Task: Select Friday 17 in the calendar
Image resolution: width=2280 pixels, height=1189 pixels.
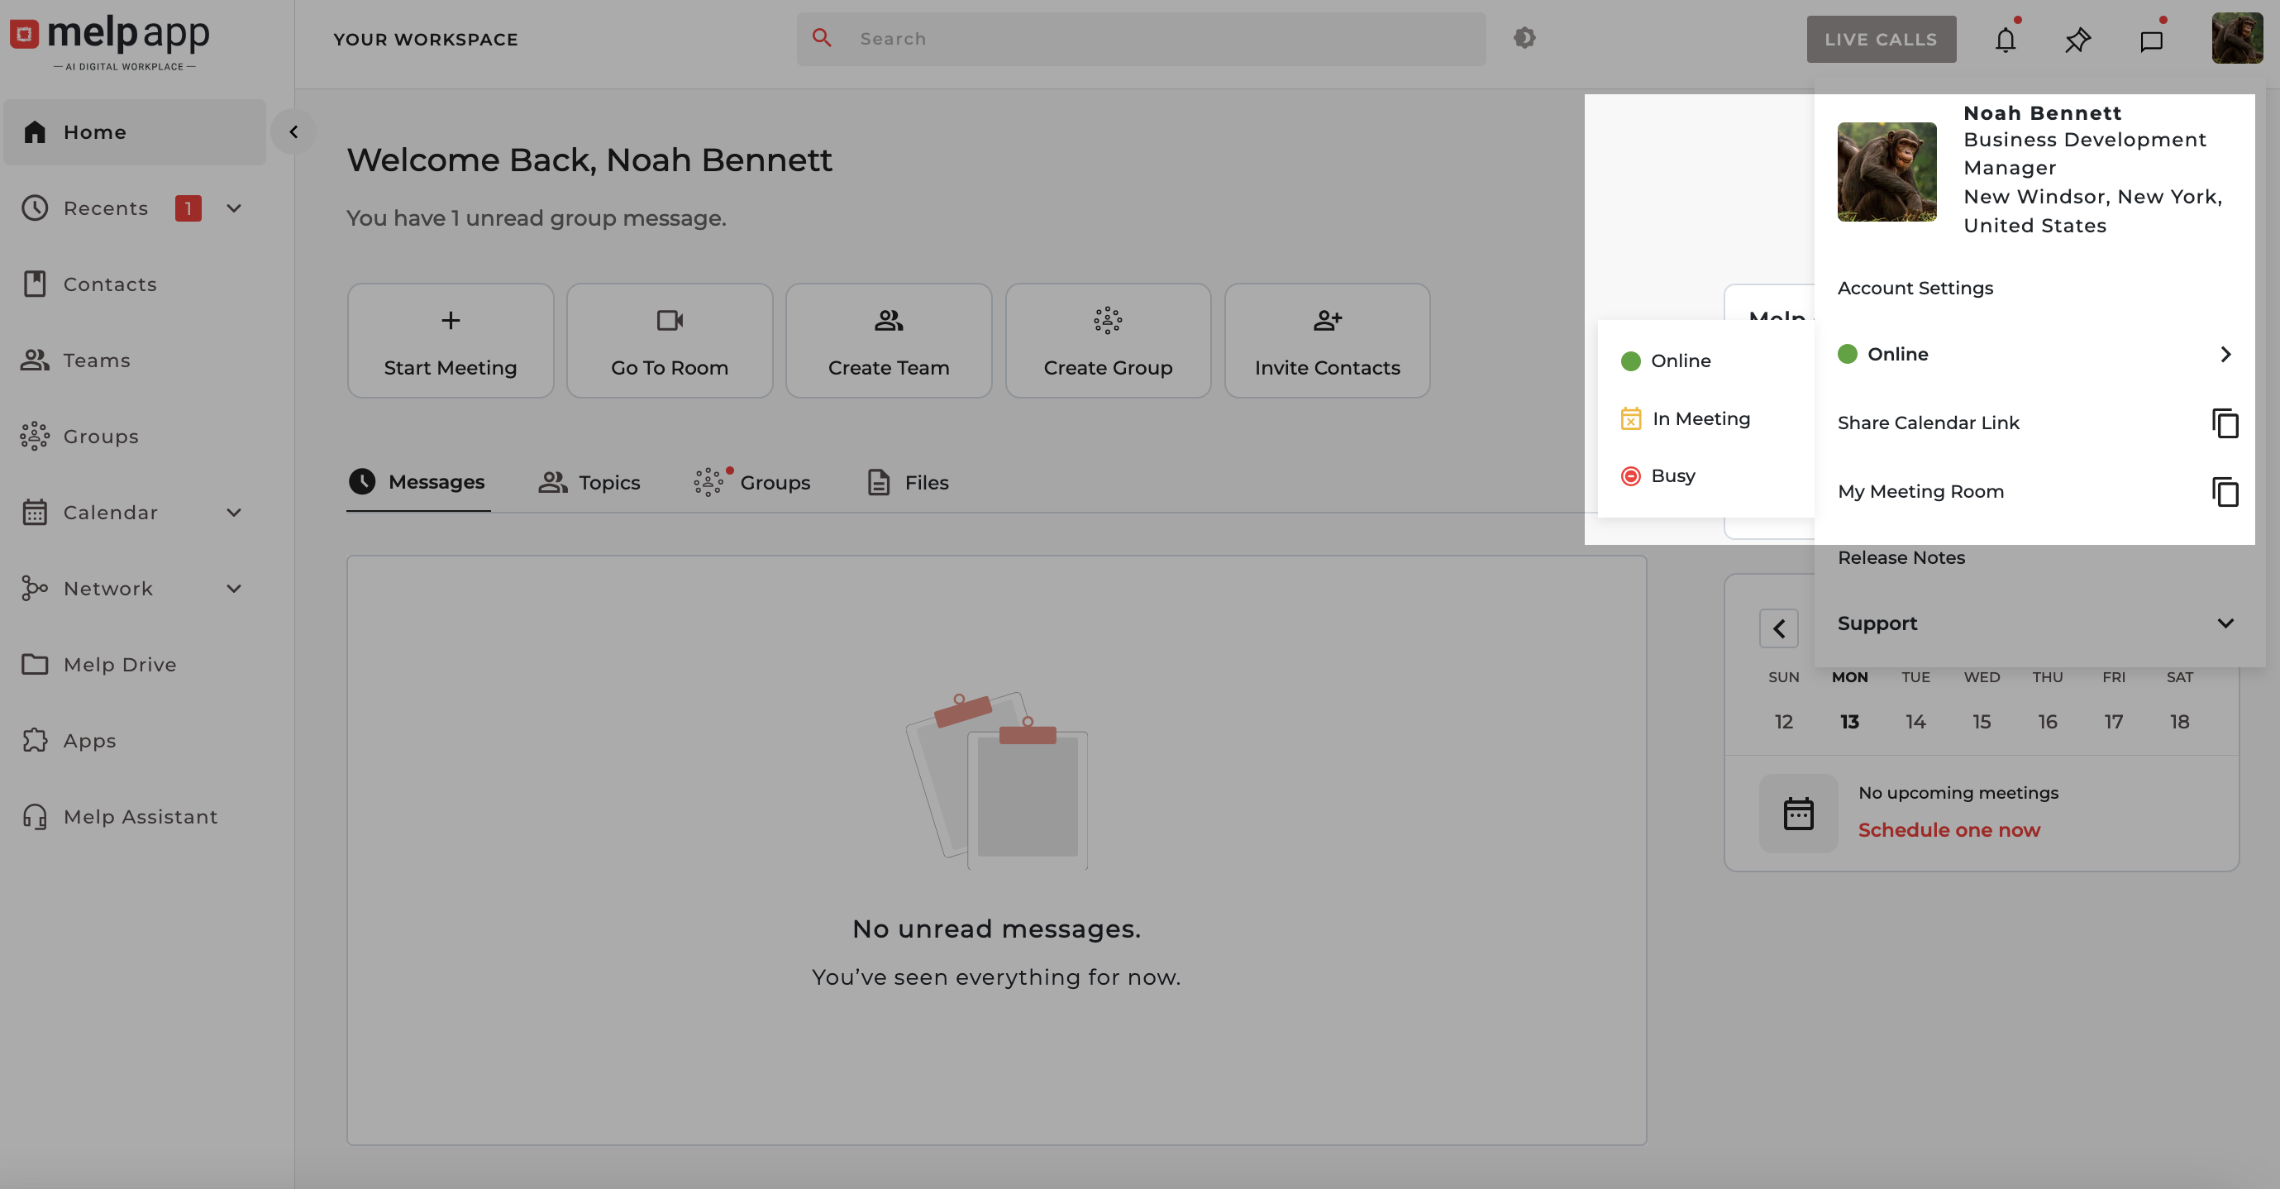Action: coord(2114,722)
